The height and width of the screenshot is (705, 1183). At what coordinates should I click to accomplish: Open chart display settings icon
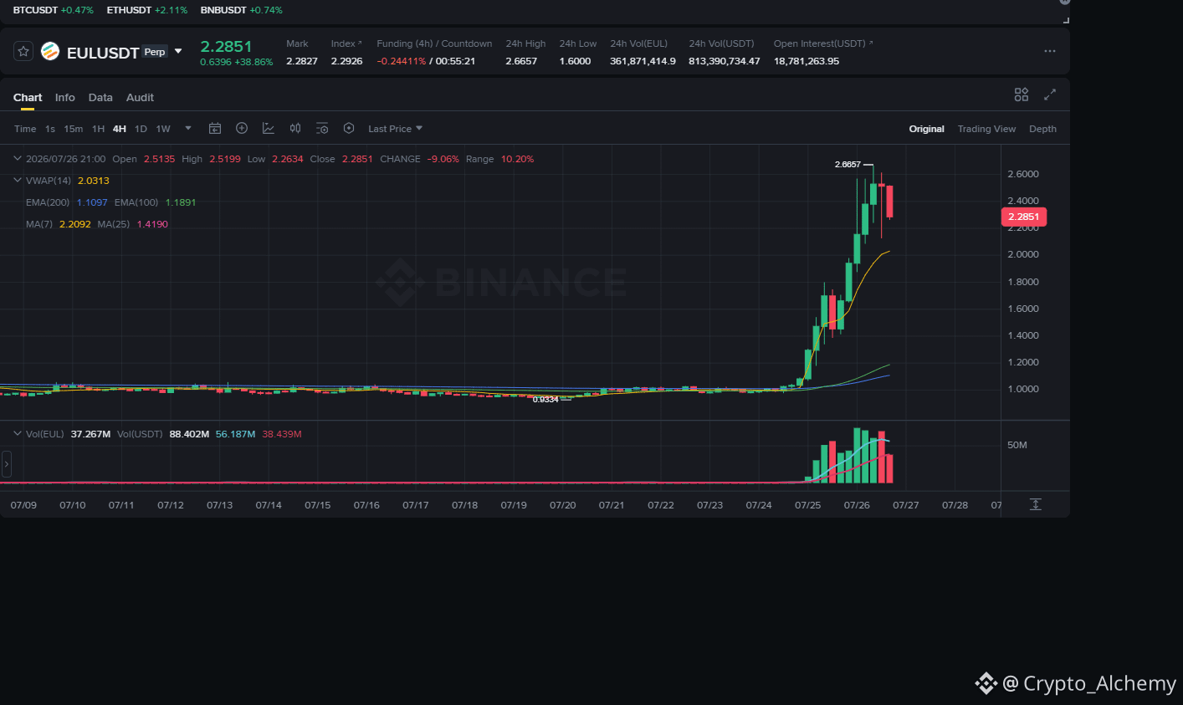(x=322, y=128)
